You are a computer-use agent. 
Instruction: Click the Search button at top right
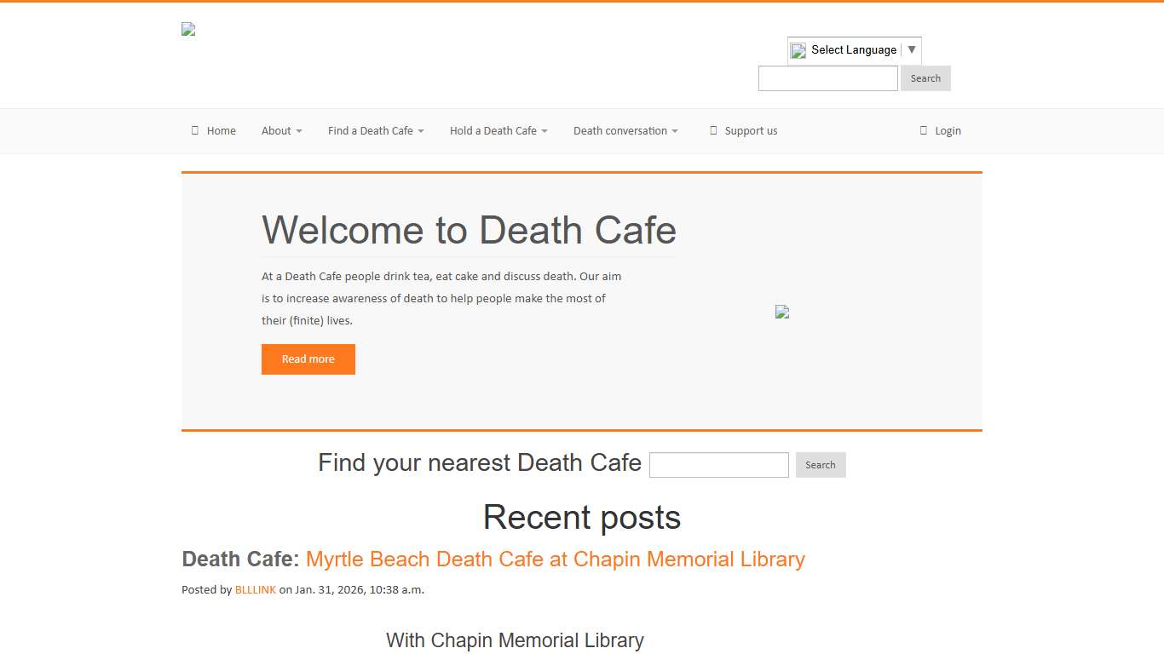click(925, 77)
